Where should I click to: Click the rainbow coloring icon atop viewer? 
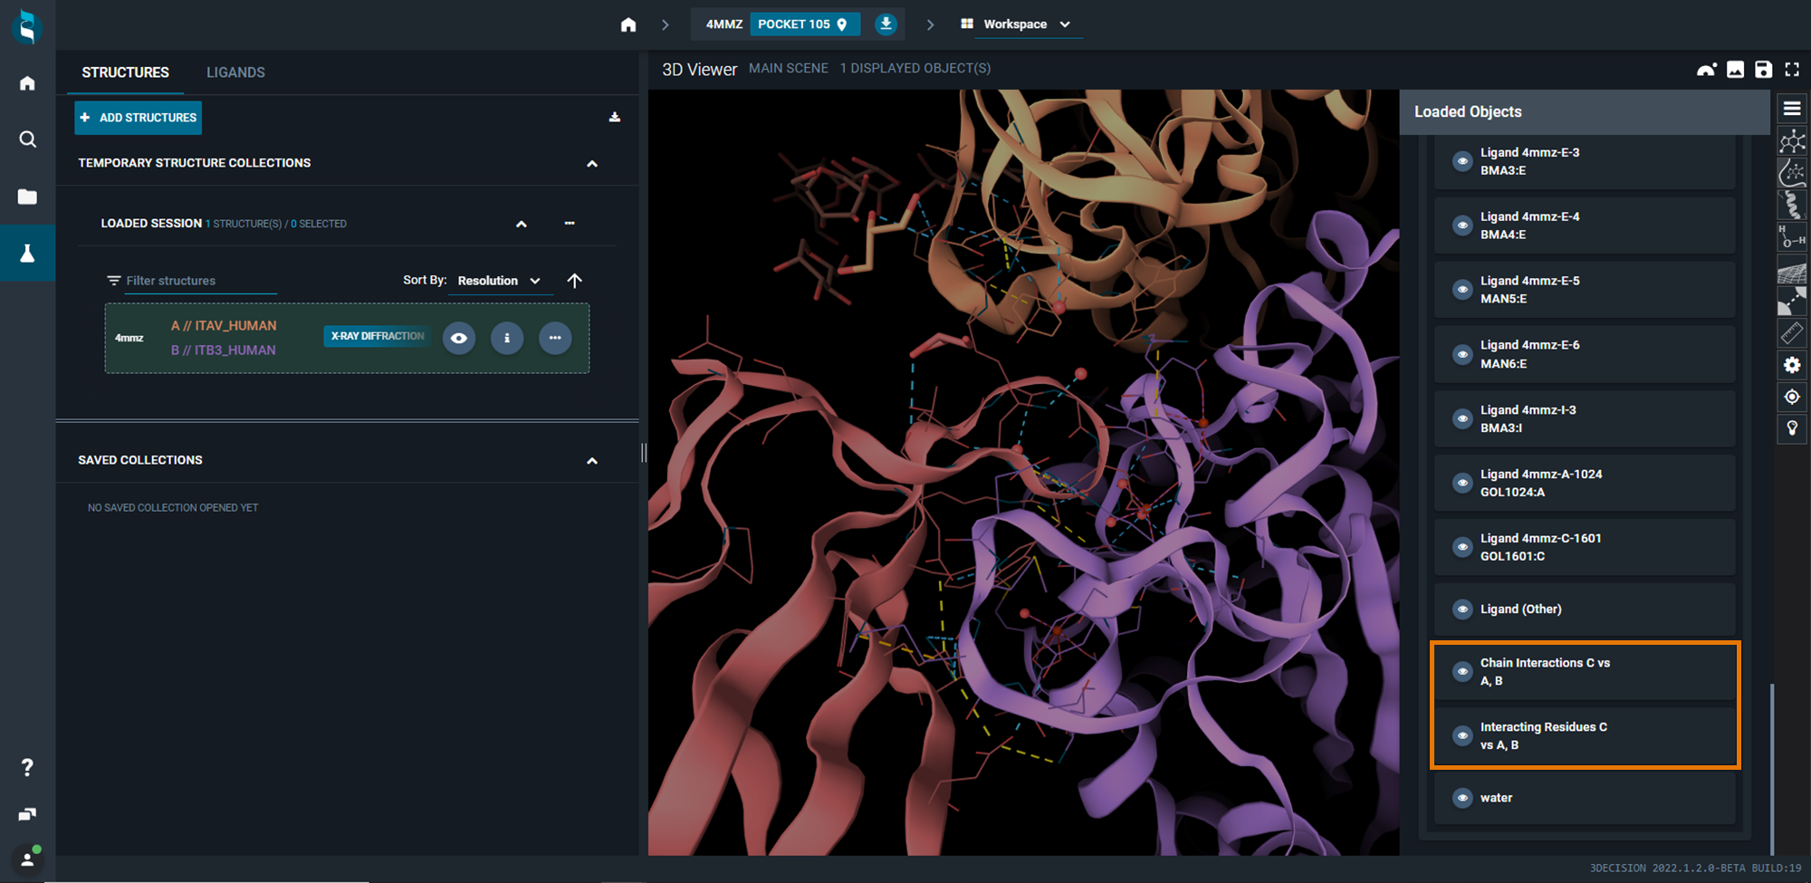[x=1706, y=70]
